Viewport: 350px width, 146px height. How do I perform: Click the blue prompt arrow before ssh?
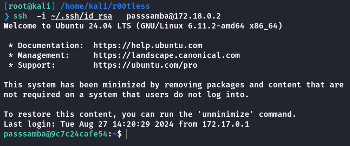click(x=7, y=16)
